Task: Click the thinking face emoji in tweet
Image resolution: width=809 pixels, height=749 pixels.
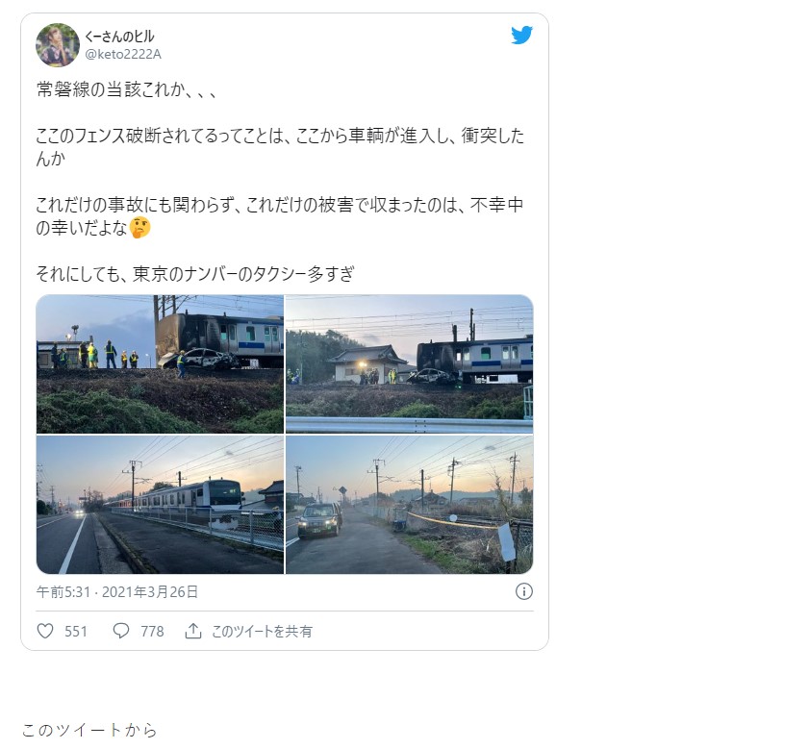Action: coord(139,228)
